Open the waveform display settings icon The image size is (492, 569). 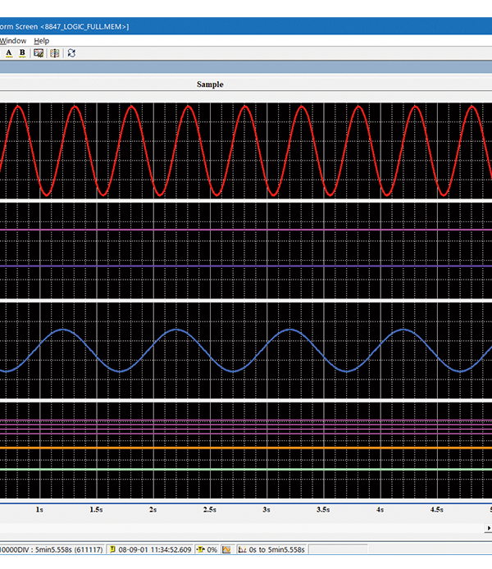coord(39,53)
